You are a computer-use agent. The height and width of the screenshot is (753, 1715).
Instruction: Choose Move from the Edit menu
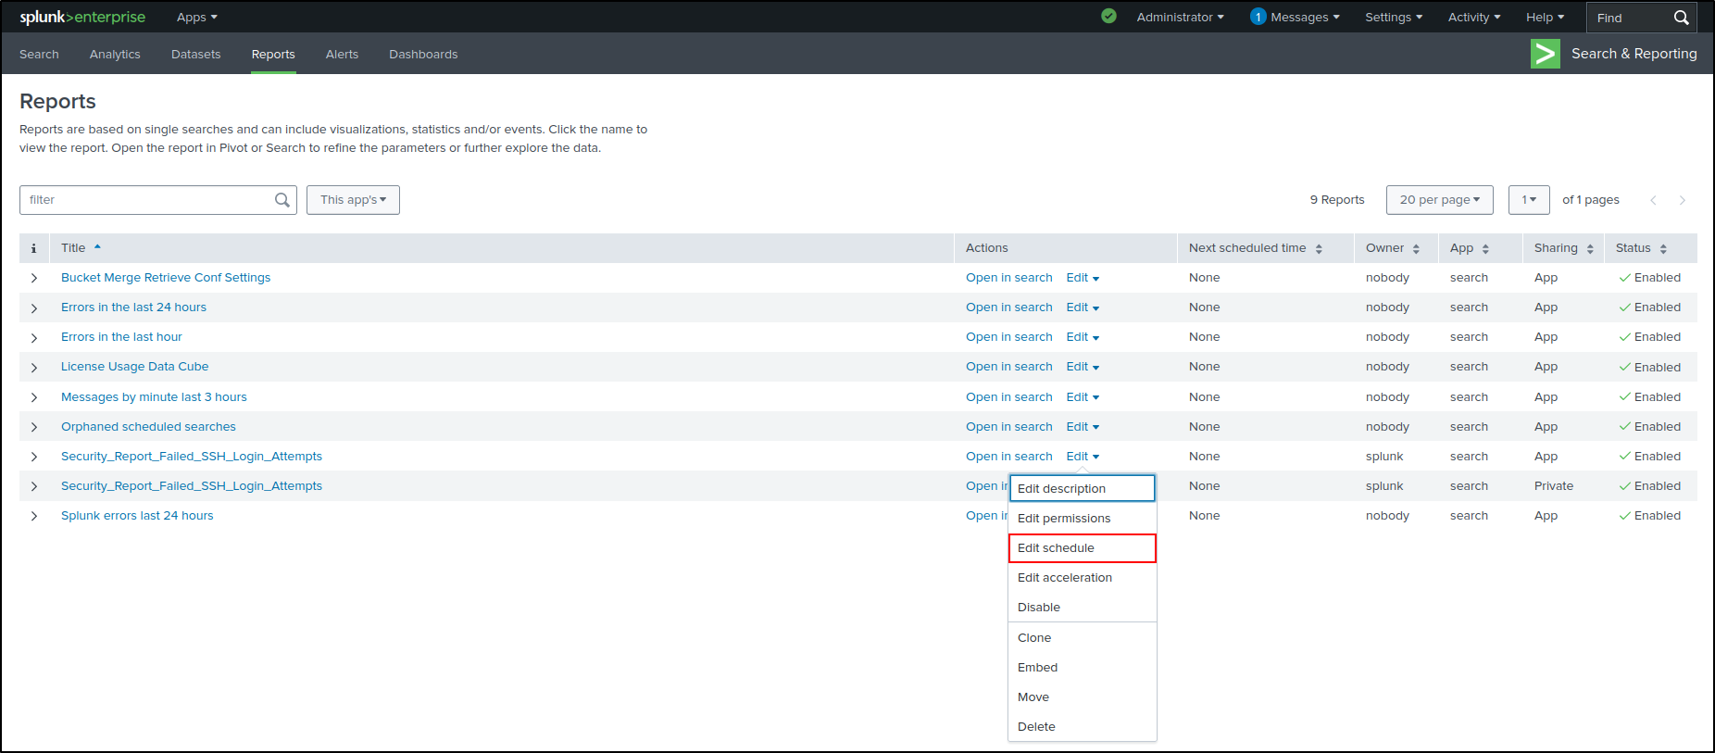tap(1083, 697)
